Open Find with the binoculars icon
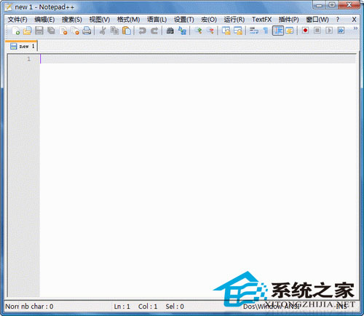The height and width of the screenshot is (316, 364). 170,31
